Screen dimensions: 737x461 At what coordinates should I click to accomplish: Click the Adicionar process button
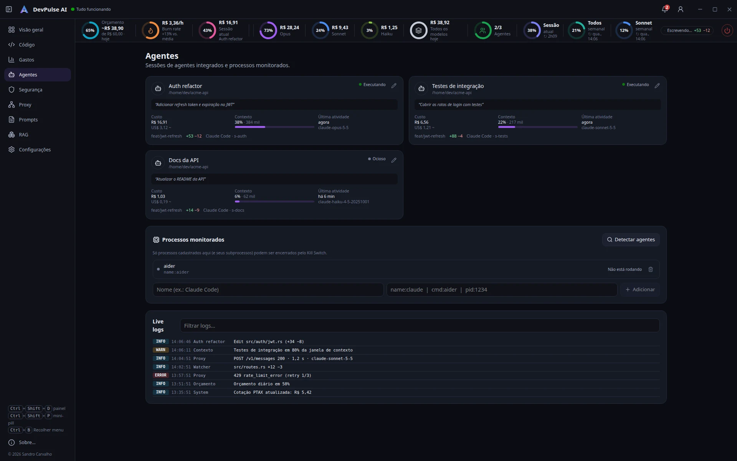pos(640,290)
